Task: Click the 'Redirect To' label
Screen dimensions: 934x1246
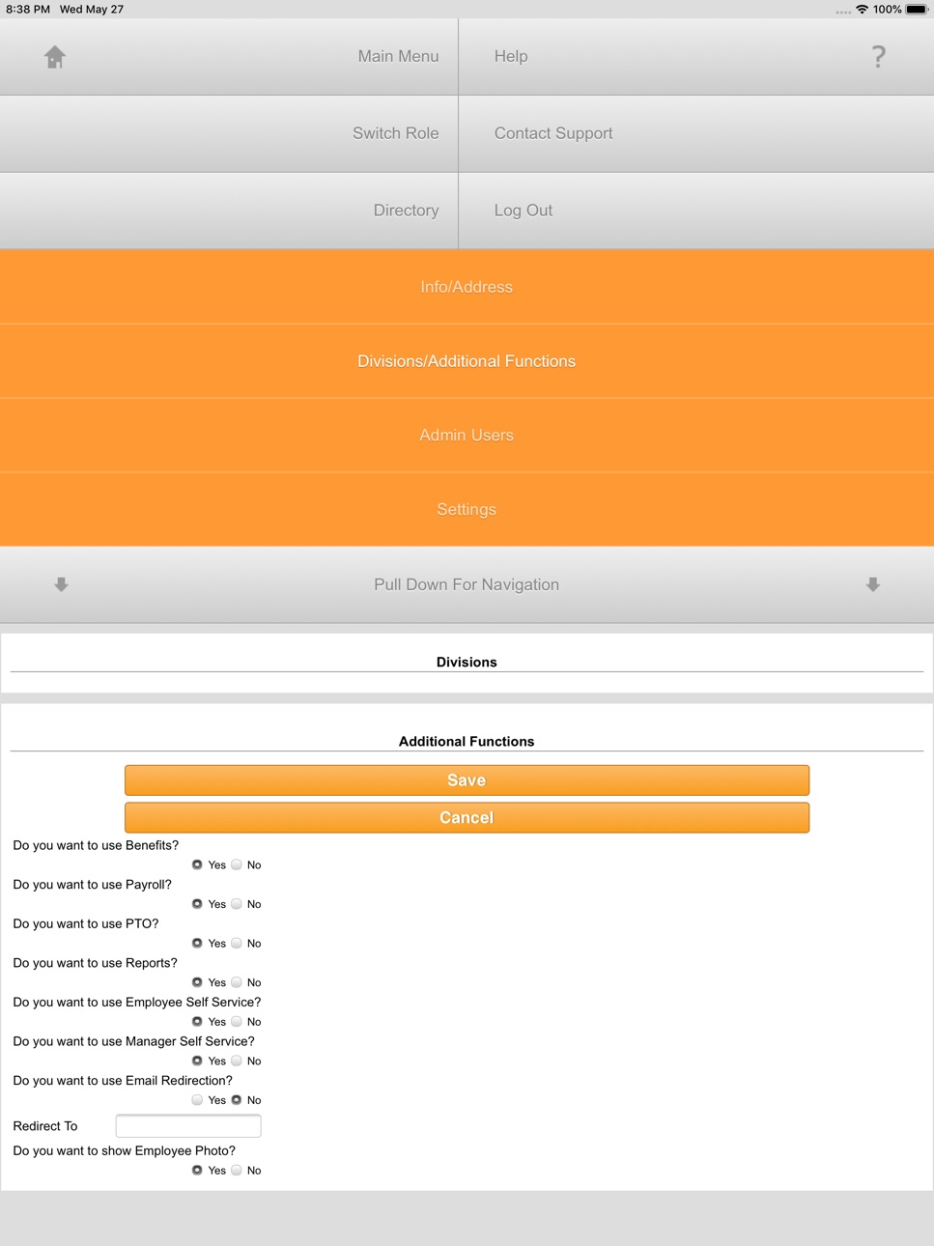Action: [44, 1126]
